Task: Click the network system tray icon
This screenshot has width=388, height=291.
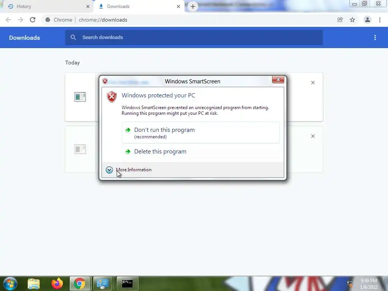Action: (350, 283)
